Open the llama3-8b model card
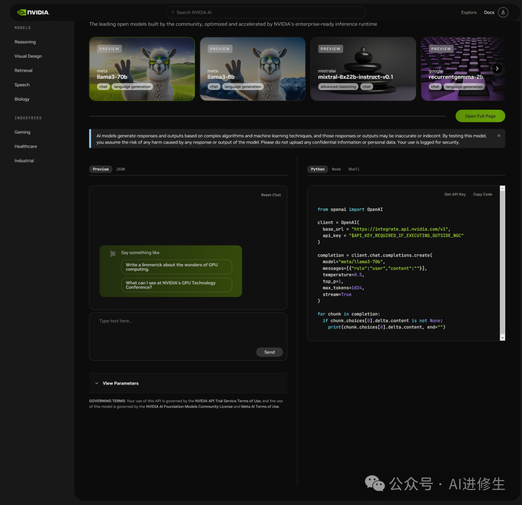Screen dimensions: 522x505 pyautogui.click(x=252, y=69)
